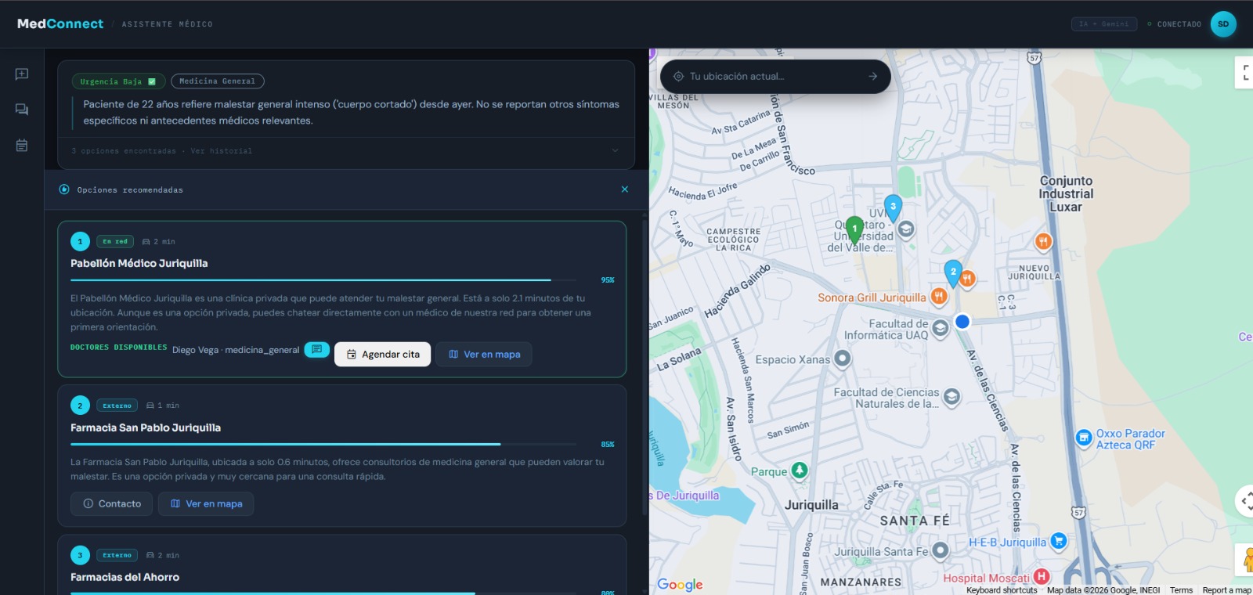The height and width of the screenshot is (595, 1253).
Task: Open Facultad de Informática UAQ pin
Action: (x=941, y=329)
